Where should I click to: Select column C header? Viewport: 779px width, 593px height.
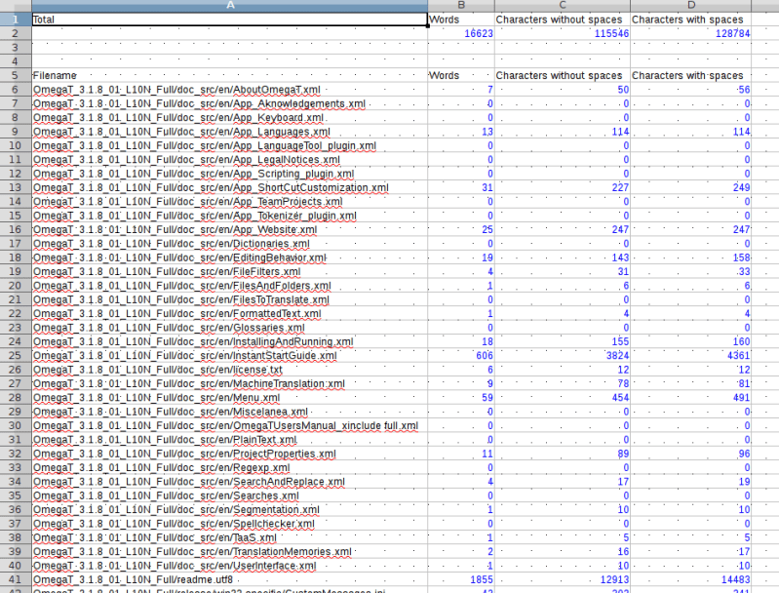(563, 6)
